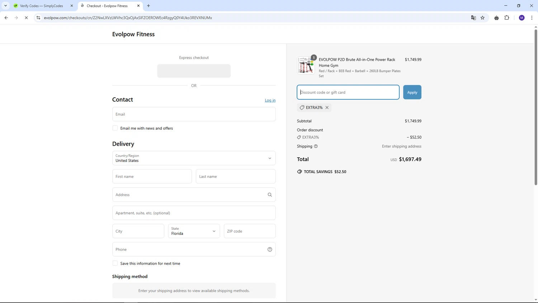Open a new browser tab
Viewport: 538px width, 303px height.
(148, 6)
